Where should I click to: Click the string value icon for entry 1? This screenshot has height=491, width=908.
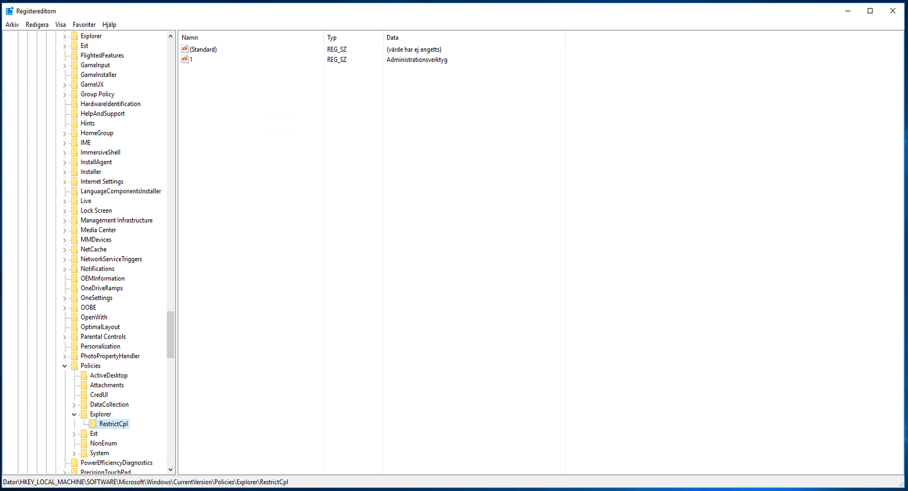point(184,59)
